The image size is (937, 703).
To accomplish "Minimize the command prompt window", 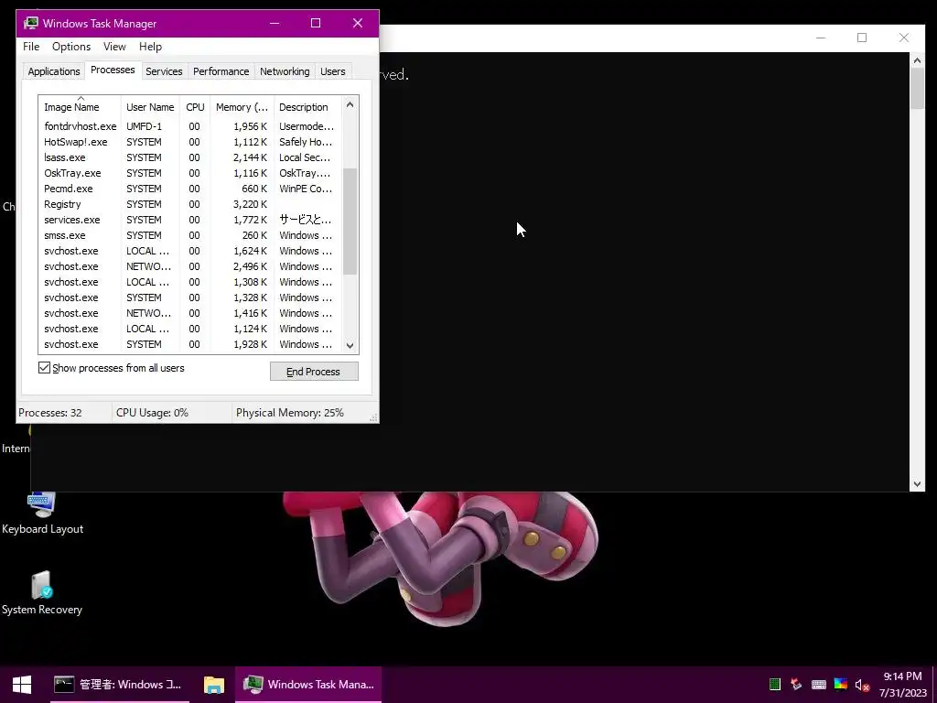I will (821, 38).
